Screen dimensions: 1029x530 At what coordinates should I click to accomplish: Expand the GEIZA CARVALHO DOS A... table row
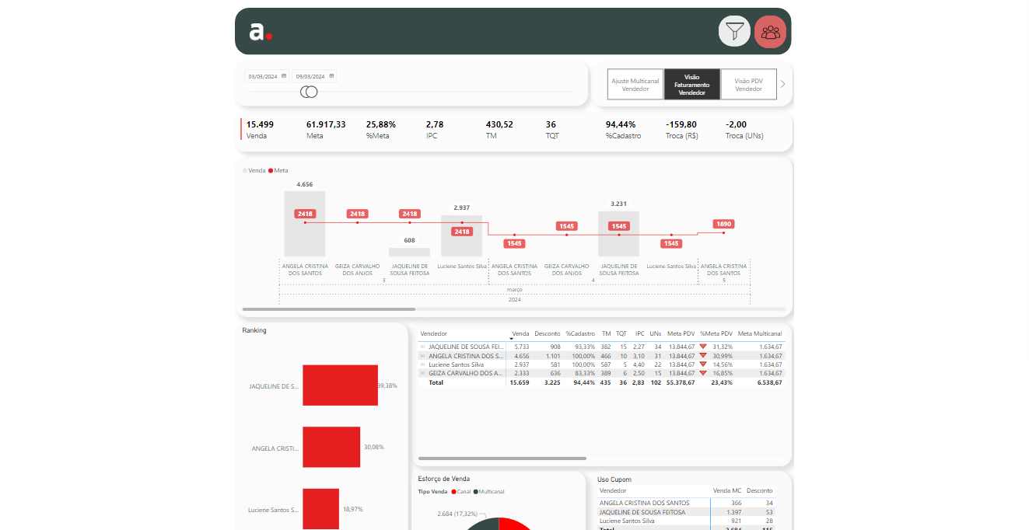point(422,373)
